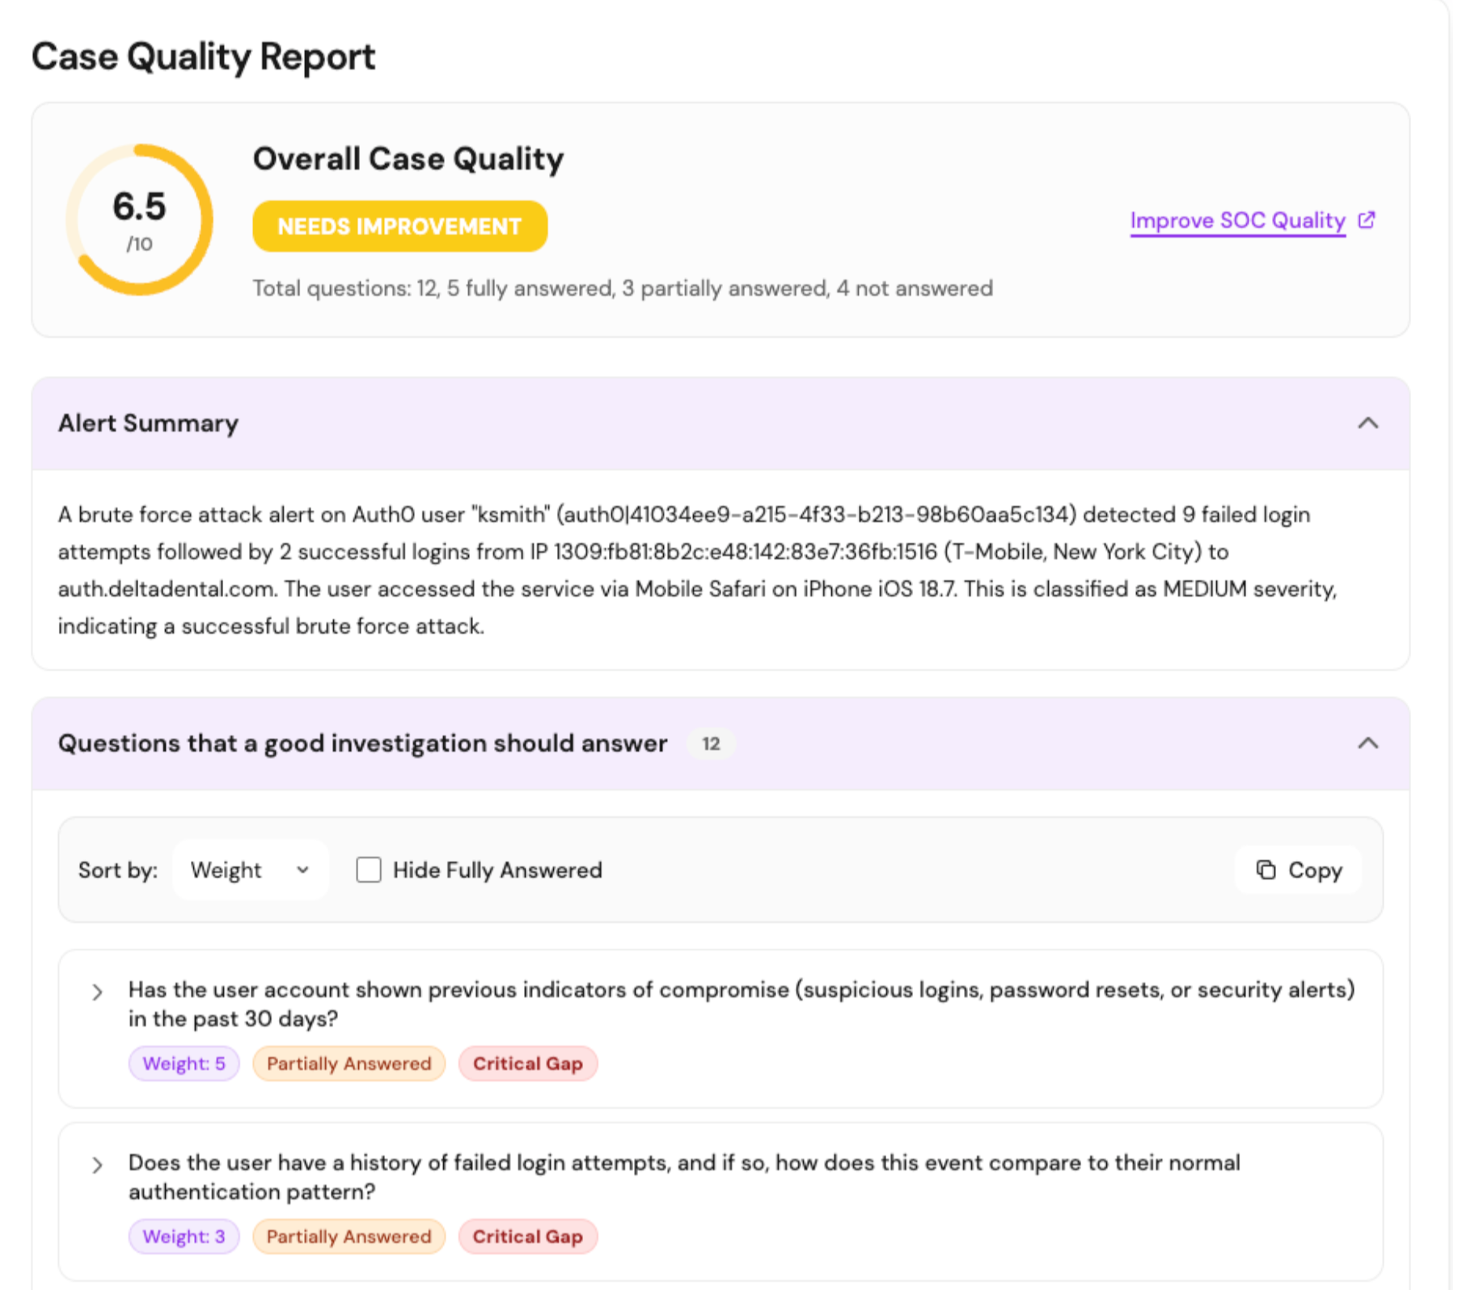The height and width of the screenshot is (1290, 1475).
Task: Expand the failed login history question arrow
Action: 97,1165
